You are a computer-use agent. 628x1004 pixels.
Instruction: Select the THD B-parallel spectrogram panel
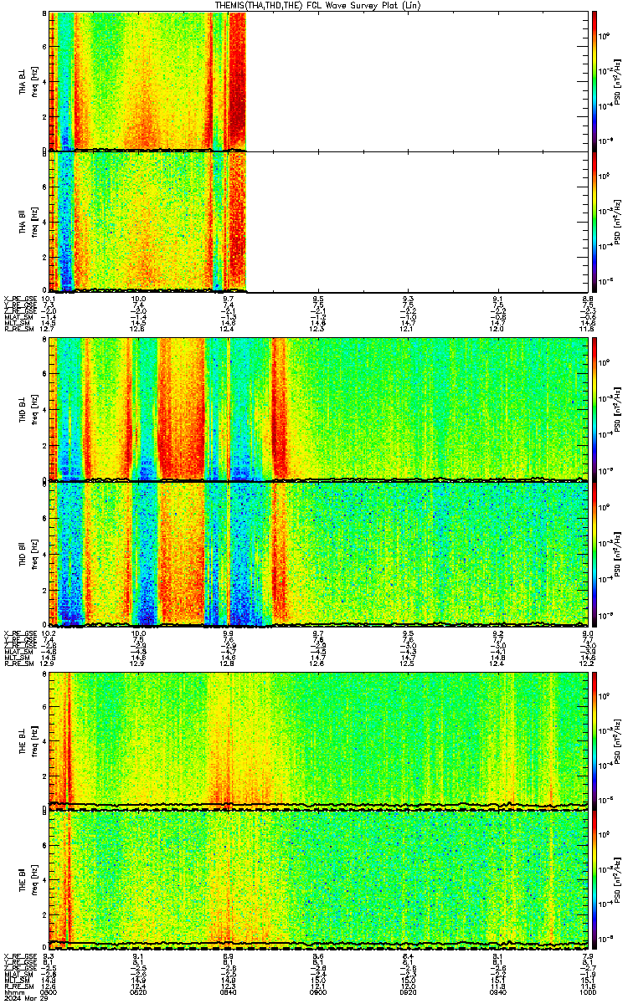pyautogui.click(x=318, y=554)
